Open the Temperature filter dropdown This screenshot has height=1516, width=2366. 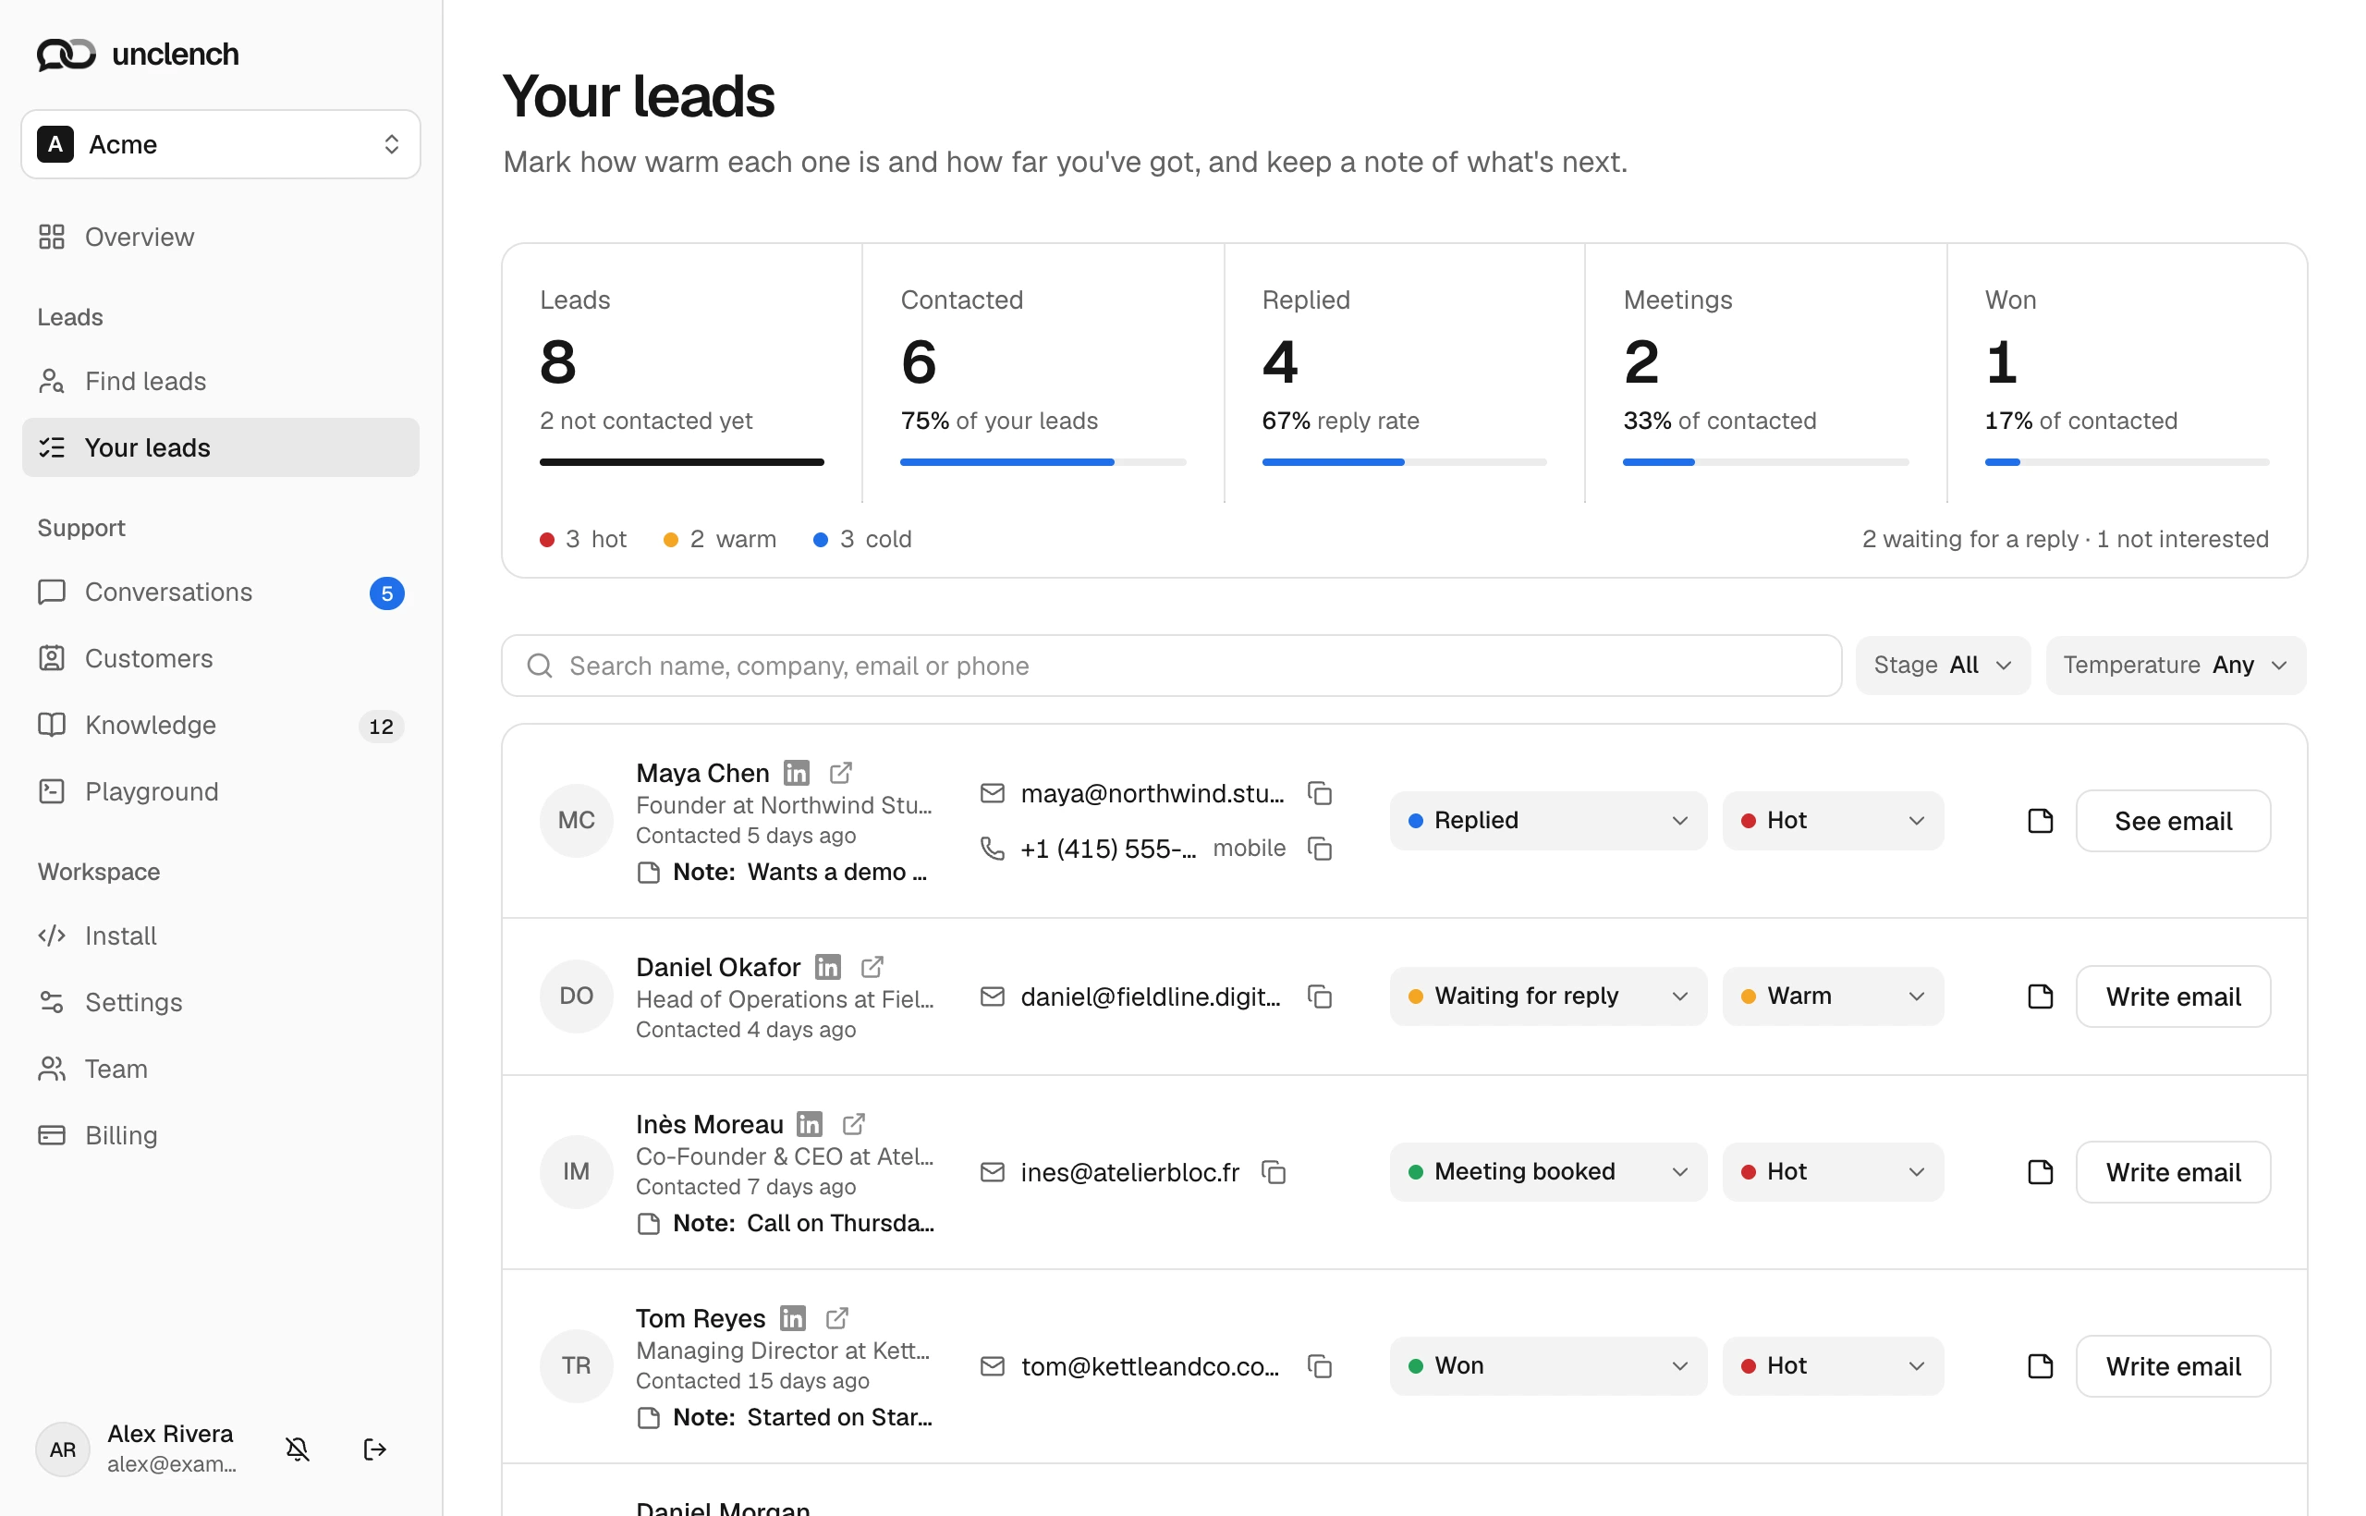[2175, 666]
